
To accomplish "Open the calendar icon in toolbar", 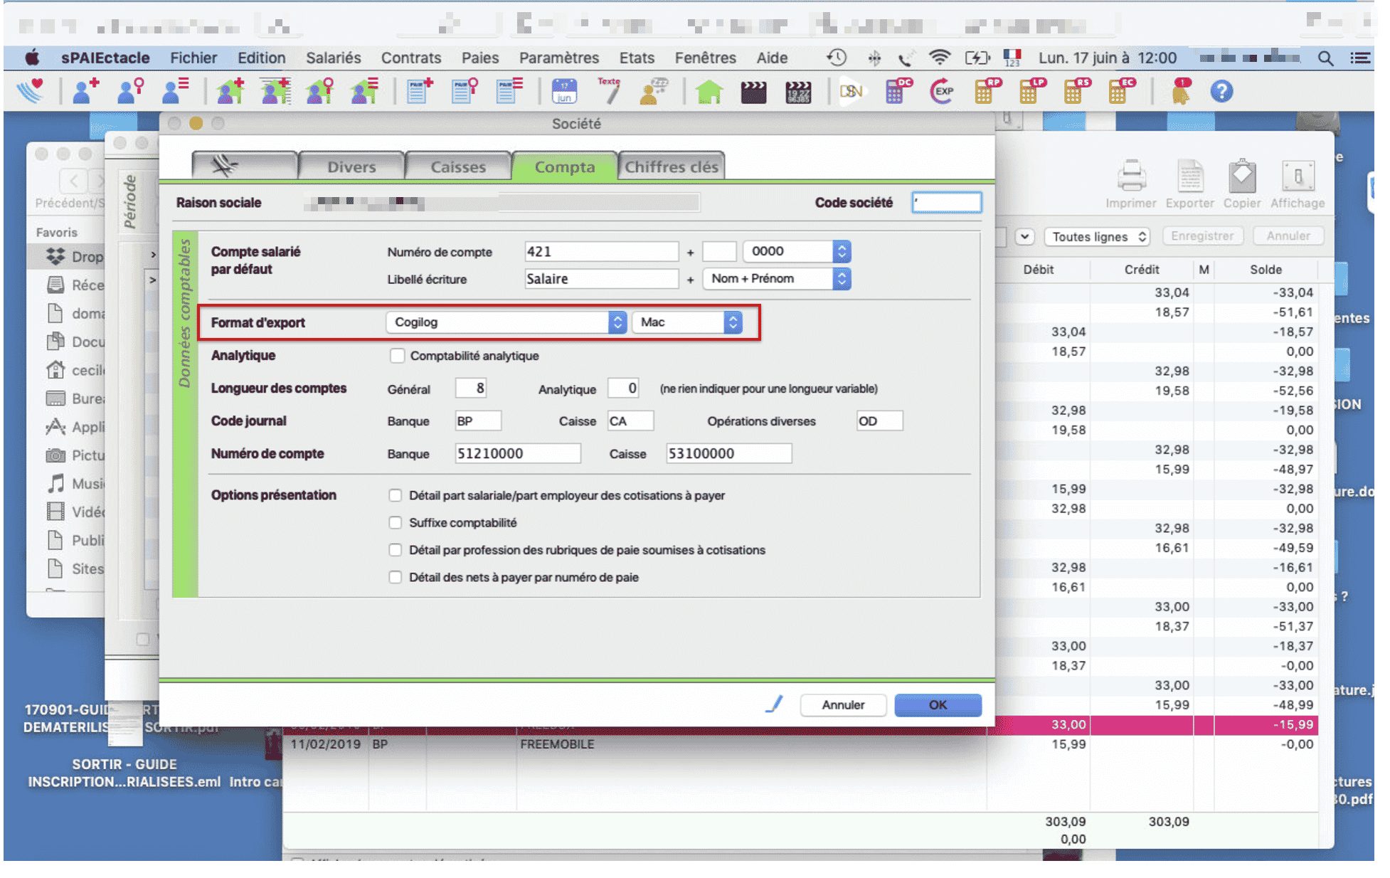I will coord(564,91).
